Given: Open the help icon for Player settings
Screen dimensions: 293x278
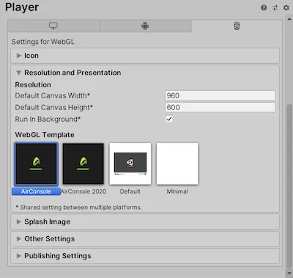Looking at the screenshot, I should coord(264,8).
